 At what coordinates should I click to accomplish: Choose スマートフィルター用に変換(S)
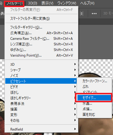click(41, 19)
